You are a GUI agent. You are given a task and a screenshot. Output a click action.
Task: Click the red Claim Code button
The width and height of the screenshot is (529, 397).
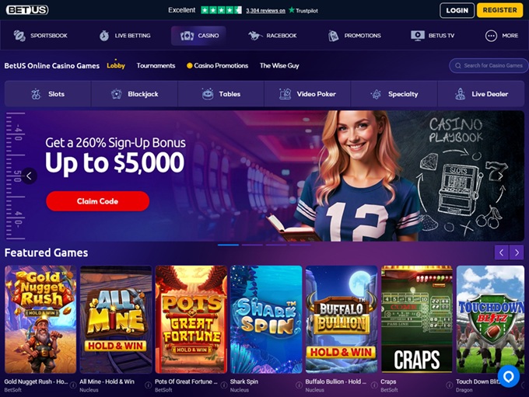[x=98, y=201]
